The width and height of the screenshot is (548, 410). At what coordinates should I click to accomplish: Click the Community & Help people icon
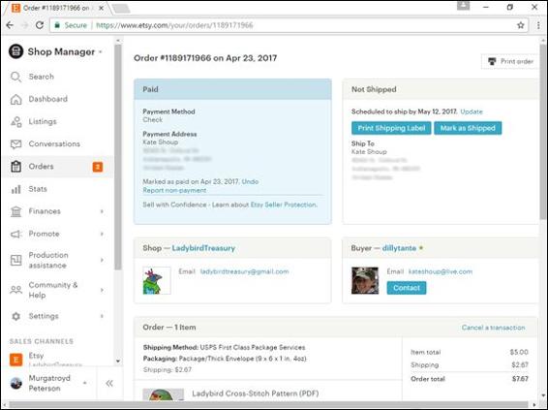[15, 290]
